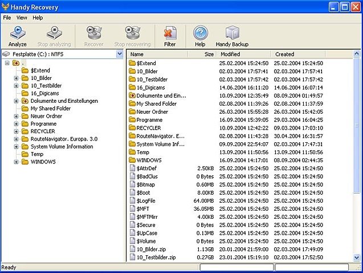The width and height of the screenshot is (363, 273).
Task: Sort by the Size column header
Action: 202,54
